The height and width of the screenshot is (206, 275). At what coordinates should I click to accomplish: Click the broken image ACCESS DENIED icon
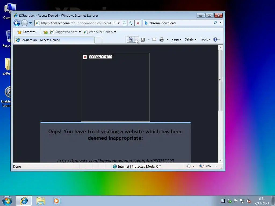pos(85,57)
